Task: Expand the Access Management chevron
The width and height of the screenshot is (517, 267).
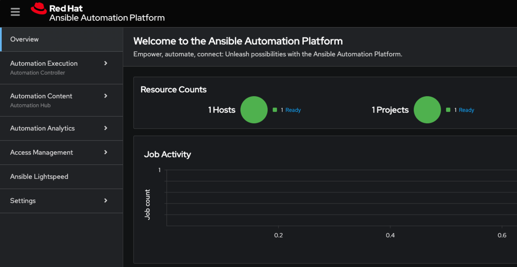Action: click(x=106, y=152)
